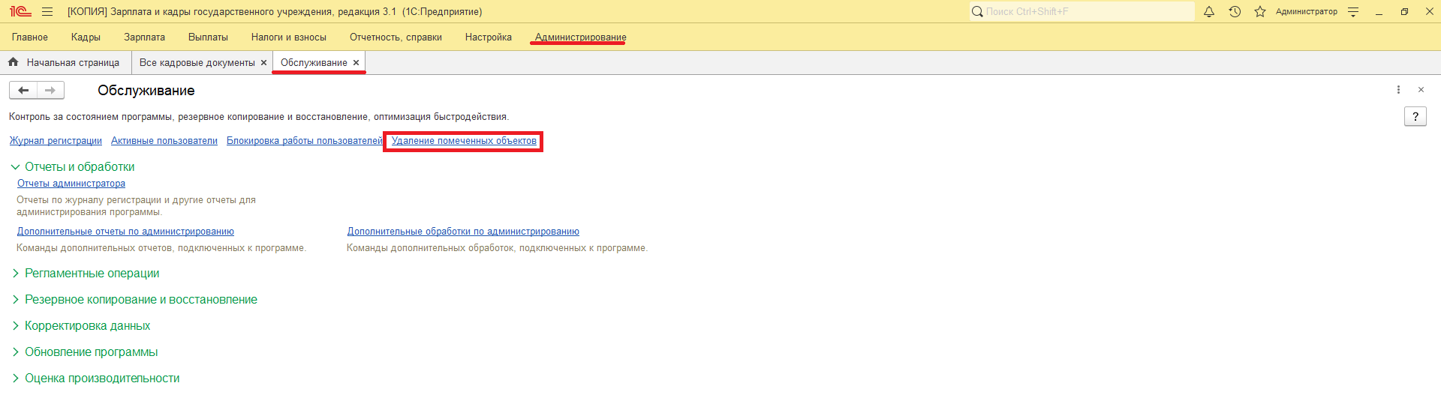The width and height of the screenshot is (1441, 398).
Task: Select the Обслуживание tab
Action: [x=314, y=63]
